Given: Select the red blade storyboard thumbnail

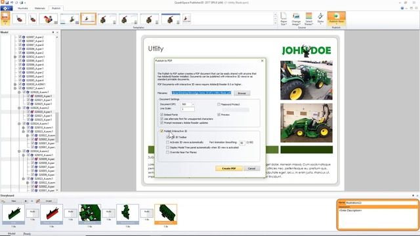Looking at the screenshot, I should coord(51,214).
